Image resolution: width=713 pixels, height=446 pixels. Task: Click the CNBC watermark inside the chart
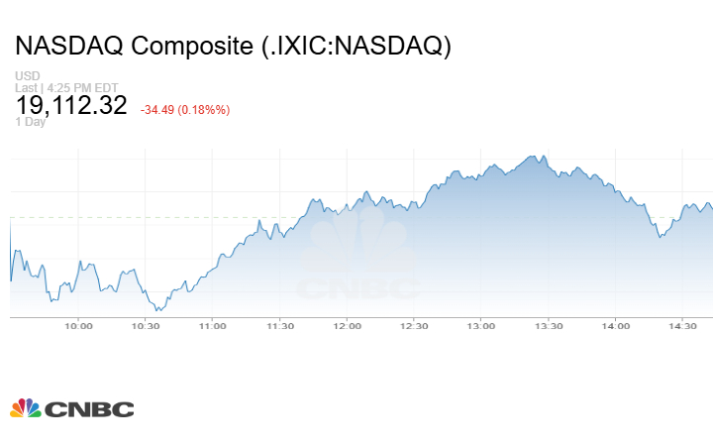tap(359, 261)
